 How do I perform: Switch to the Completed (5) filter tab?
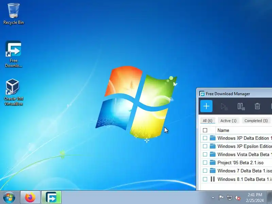click(x=256, y=121)
